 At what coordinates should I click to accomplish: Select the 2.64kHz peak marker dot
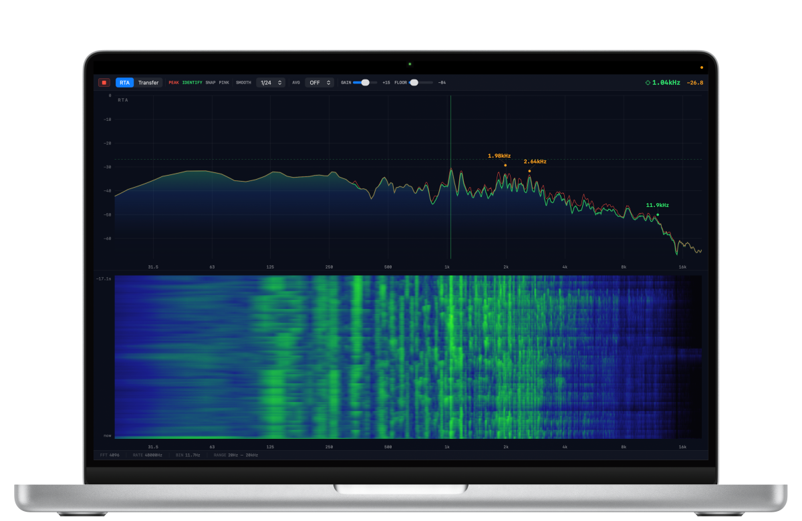coord(529,171)
